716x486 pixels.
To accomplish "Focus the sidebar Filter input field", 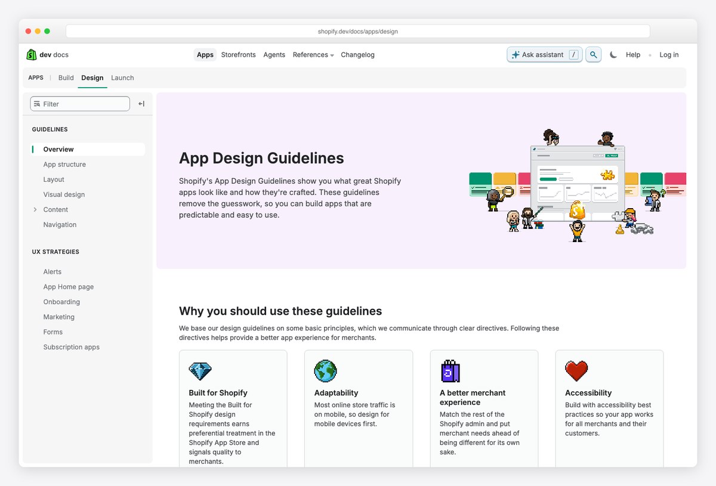I will [x=80, y=104].
